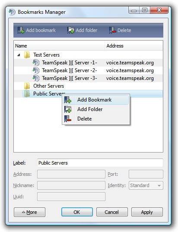The height and width of the screenshot is (232, 178).
Task: Click the Delete toolbar label
Action: 124,30
